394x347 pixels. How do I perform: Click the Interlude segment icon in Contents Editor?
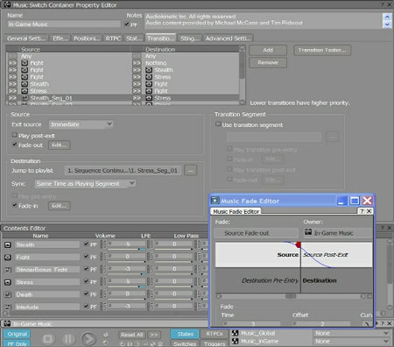8,307
